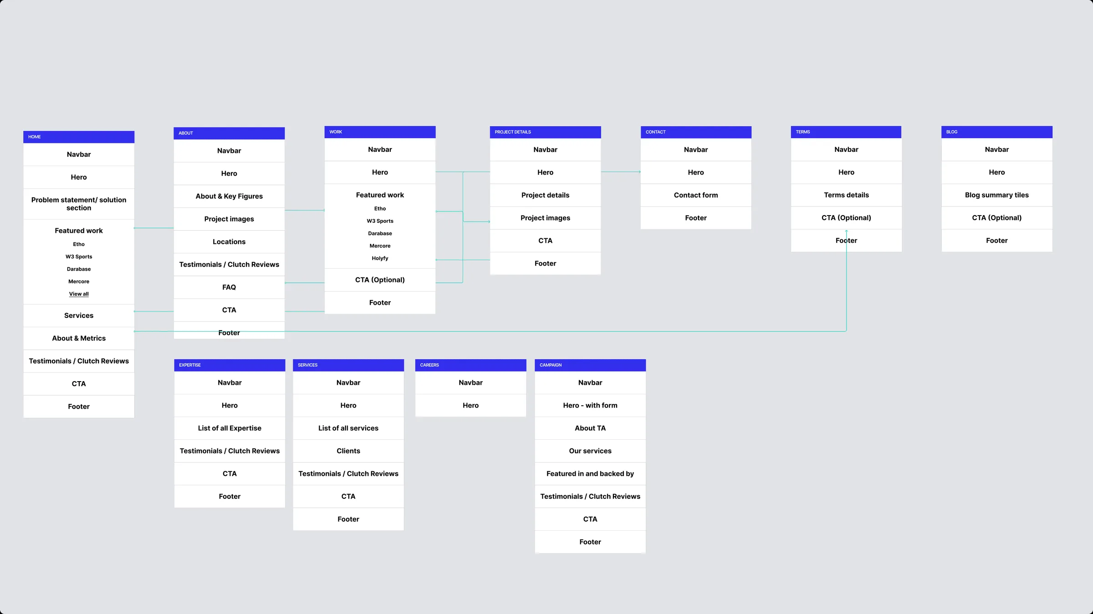The image size is (1093, 614).
Task: Click the About TA block
Action: coord(590,428)
